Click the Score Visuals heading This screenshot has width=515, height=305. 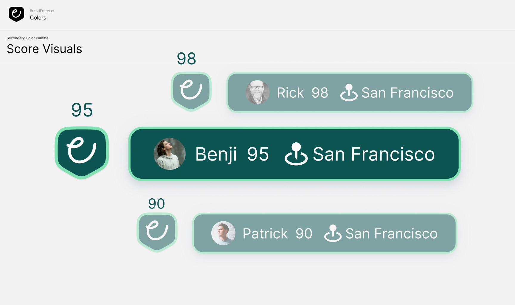click(44, 49)
